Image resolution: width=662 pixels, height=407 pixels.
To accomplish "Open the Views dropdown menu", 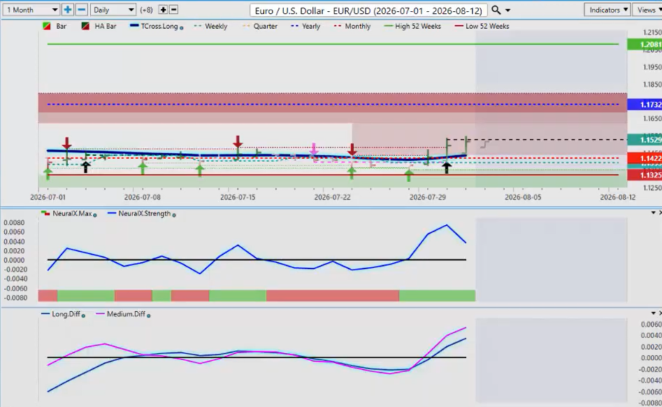I will (x=648, y=10).
